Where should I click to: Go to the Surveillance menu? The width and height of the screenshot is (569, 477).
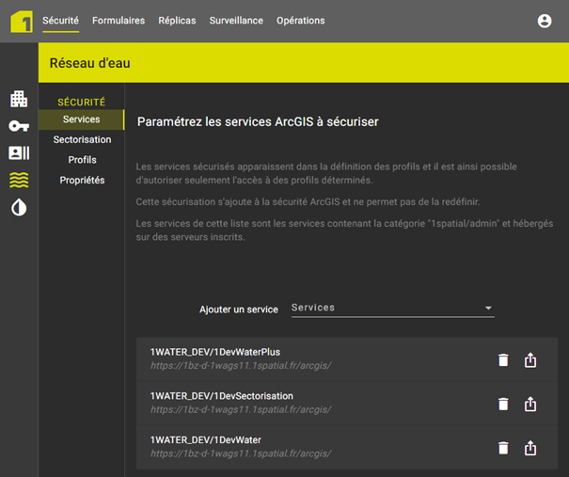[236, 21]
